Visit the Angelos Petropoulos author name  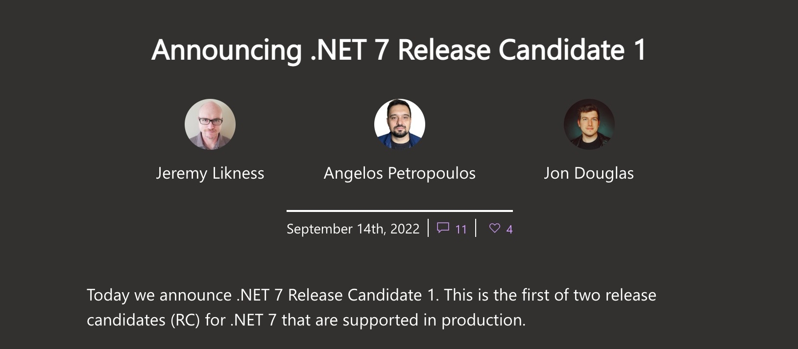(x=400, y=173)
